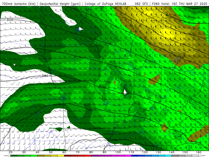The image size is (209, 157).
Task: Click the color scale value 160
Action: pos(199,152)
